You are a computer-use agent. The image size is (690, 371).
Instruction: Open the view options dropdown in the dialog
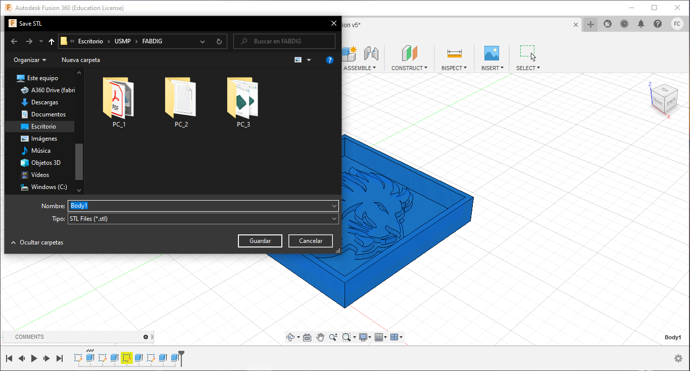tap(309, 60)
